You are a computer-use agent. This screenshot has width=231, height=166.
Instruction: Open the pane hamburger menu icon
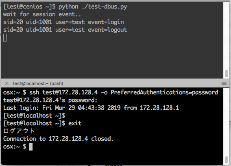pos(224,83)
